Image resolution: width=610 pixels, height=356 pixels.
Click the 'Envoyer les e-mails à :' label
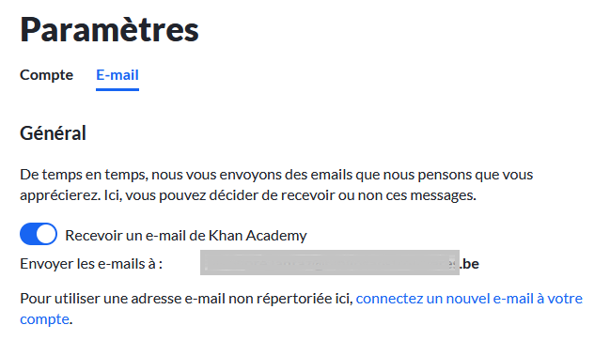91,264
